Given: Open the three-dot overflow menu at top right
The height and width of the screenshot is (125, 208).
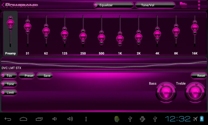Looking at the screenshot, I should [199, 5].
